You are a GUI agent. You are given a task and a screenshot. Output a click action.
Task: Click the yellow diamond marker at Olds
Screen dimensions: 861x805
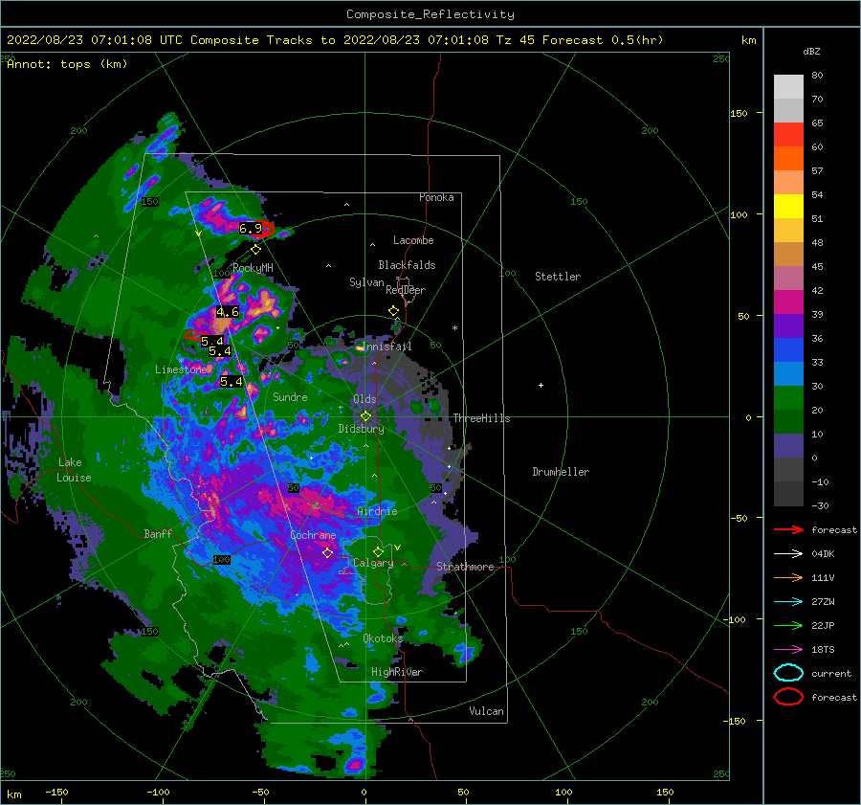pos(365,416)
